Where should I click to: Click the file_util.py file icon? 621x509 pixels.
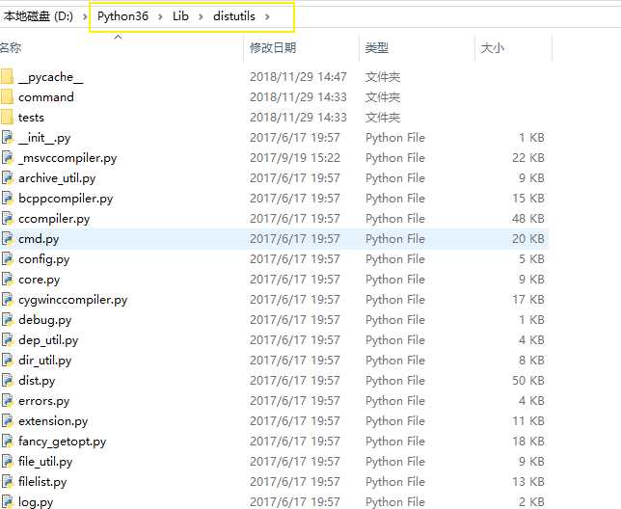coord(7,461)
